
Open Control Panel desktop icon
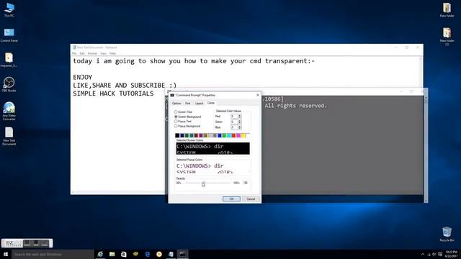click(9, 35)
